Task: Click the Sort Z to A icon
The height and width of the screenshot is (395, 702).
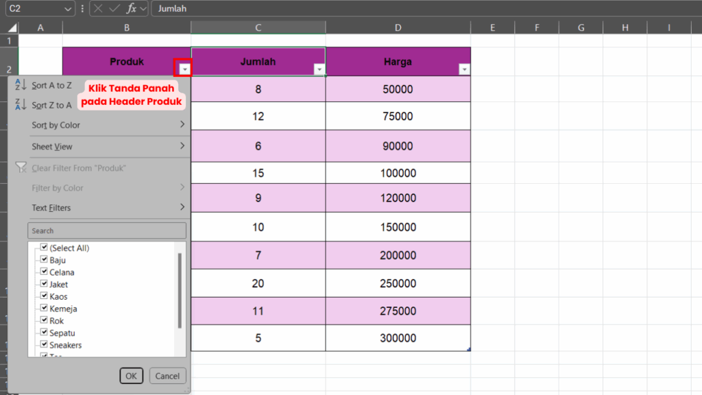Action: [x=21, y=105]
